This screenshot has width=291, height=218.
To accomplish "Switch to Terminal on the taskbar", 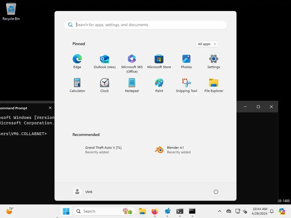I will point(180,211).
